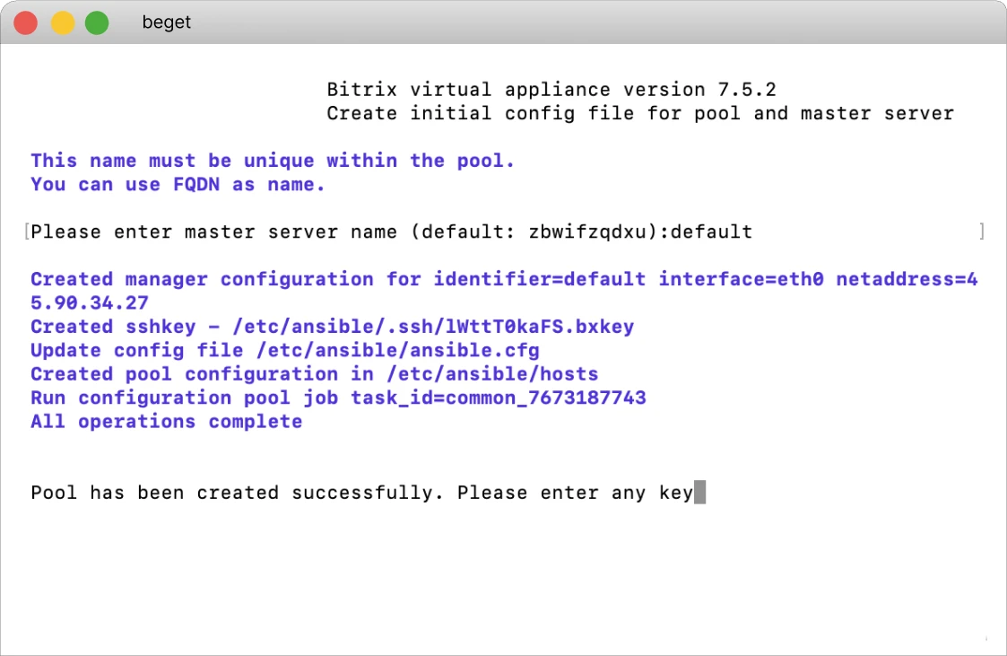Minimize the window with the yellow button
1007x656 pixels.
pos(62,23)
